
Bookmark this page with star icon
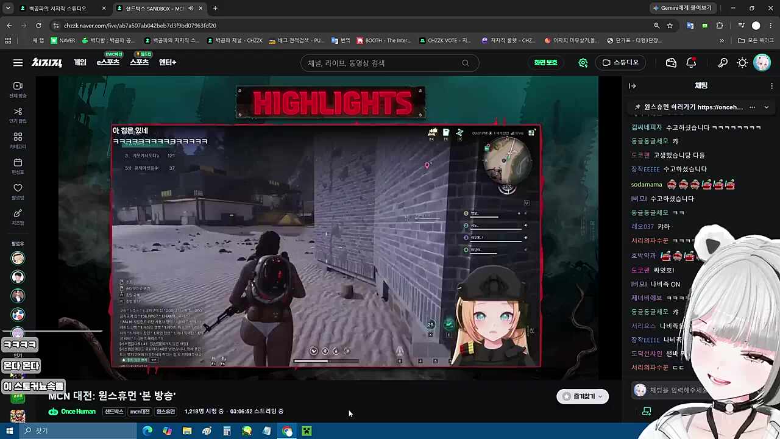670,26
